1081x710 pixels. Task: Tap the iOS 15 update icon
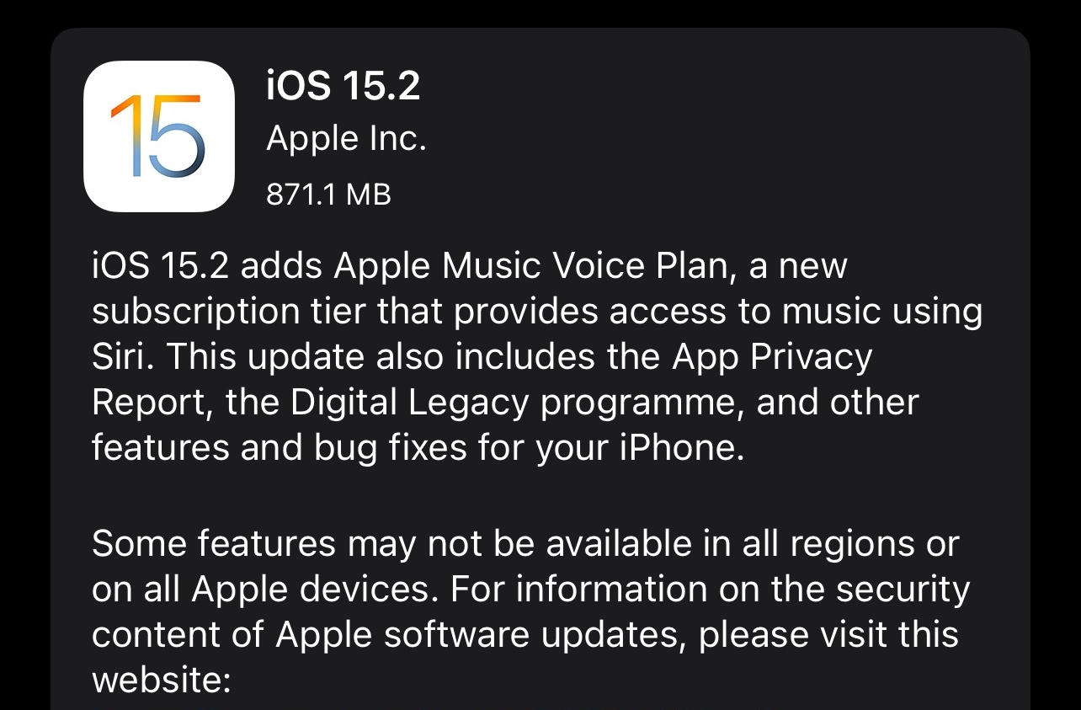[x=159, y=136]
